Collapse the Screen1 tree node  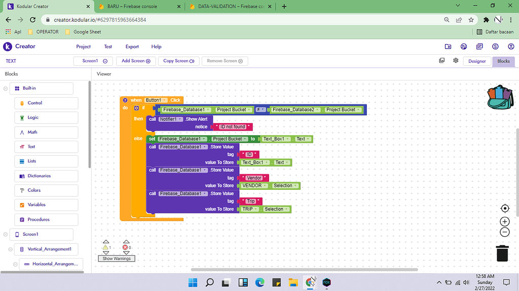[x=6, y=234]
